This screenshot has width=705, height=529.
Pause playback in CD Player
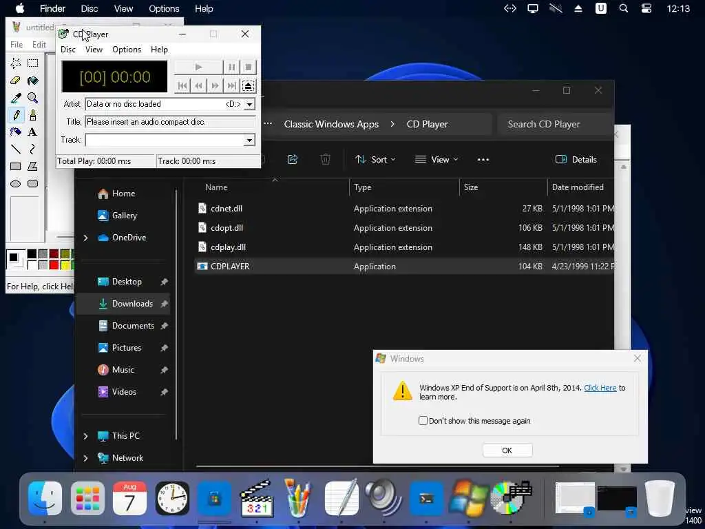[x=231, y=67]
